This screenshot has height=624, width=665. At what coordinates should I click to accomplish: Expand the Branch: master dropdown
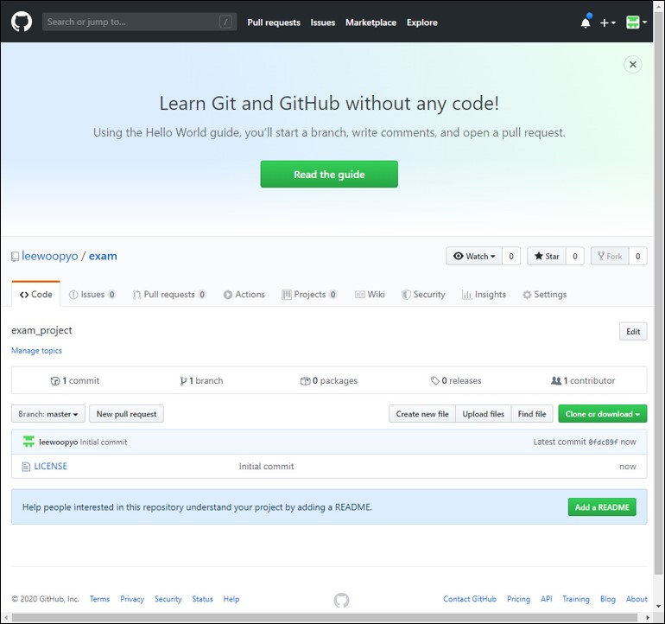(47, 414)
